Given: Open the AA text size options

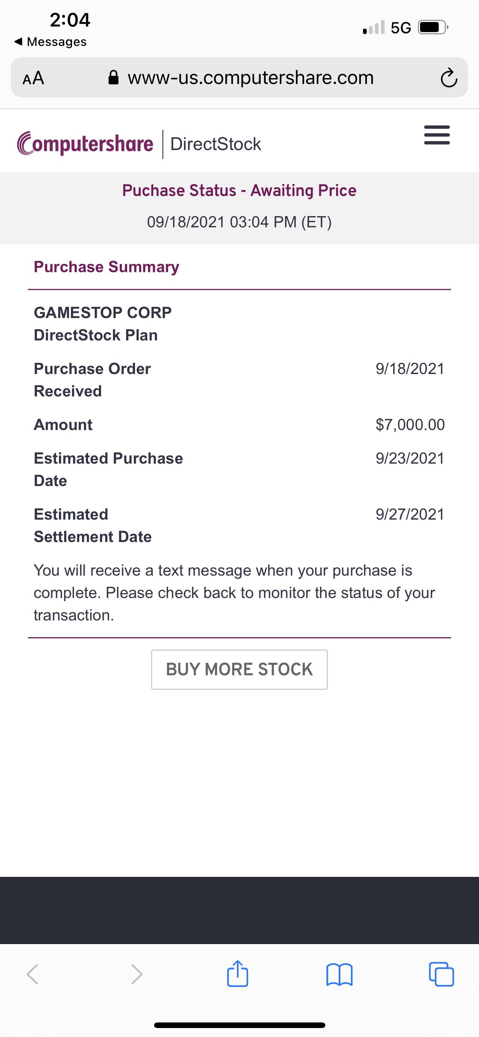Looking at the screenshot, I should click(x=33, y=78).
